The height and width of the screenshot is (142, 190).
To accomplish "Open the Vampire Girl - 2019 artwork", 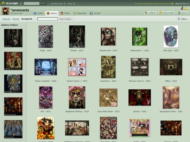I will pyautogui.click(x=108, y=36).
